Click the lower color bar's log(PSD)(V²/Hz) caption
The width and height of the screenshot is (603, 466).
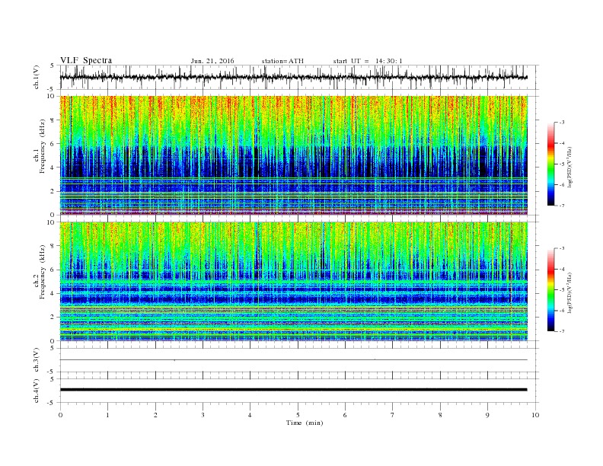[570, 292]
